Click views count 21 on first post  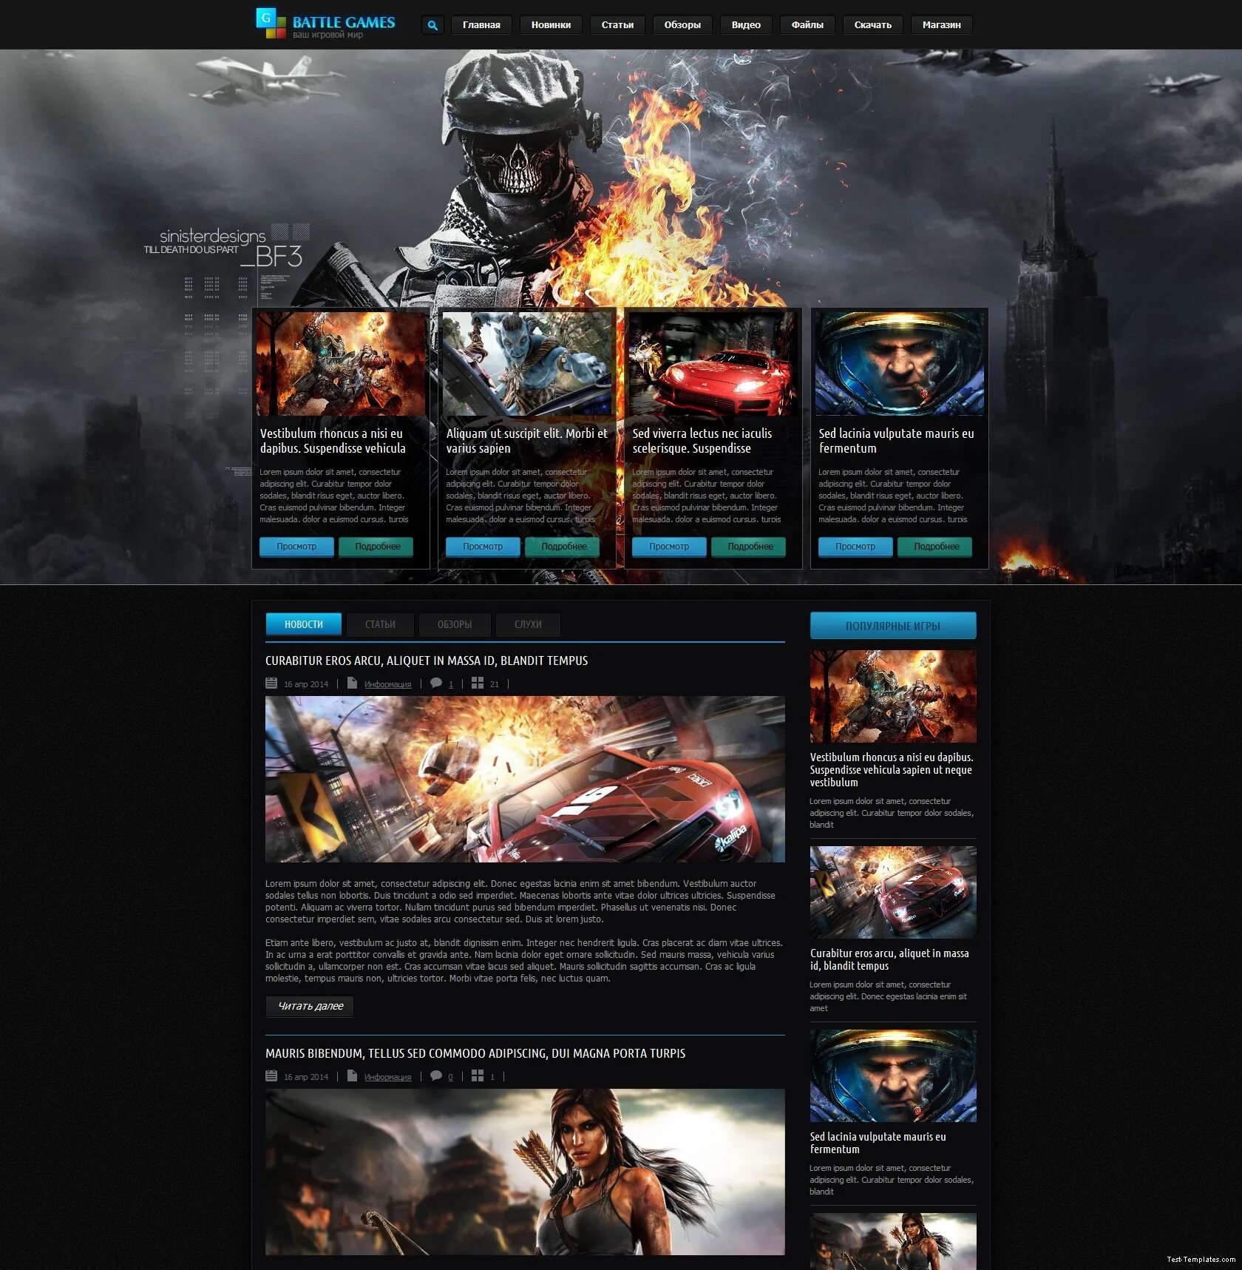495,684
